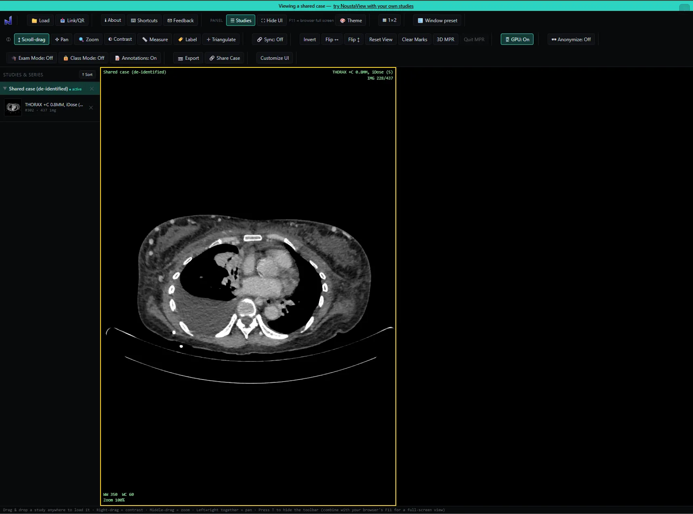The image size is (693, 514).
Task: Remove the THORAX +C 0.8MM series
Action: (x=91, y=107)
